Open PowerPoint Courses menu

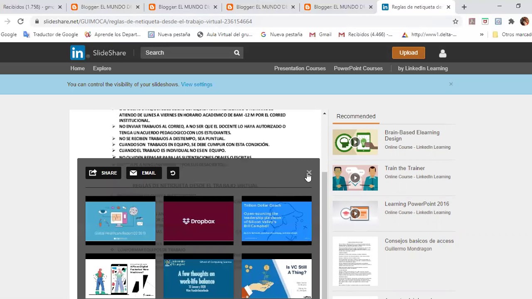pyautogui.click(x=358, y=69)
